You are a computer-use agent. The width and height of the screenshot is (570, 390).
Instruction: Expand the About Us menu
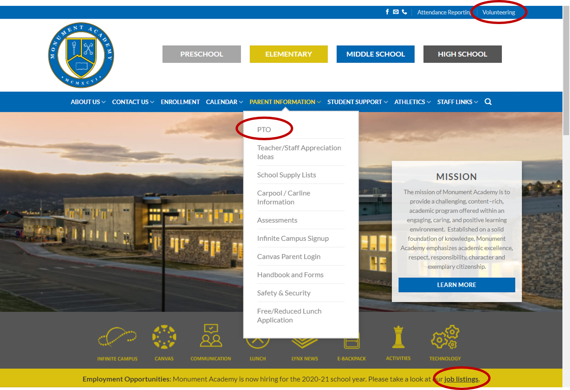88,102
